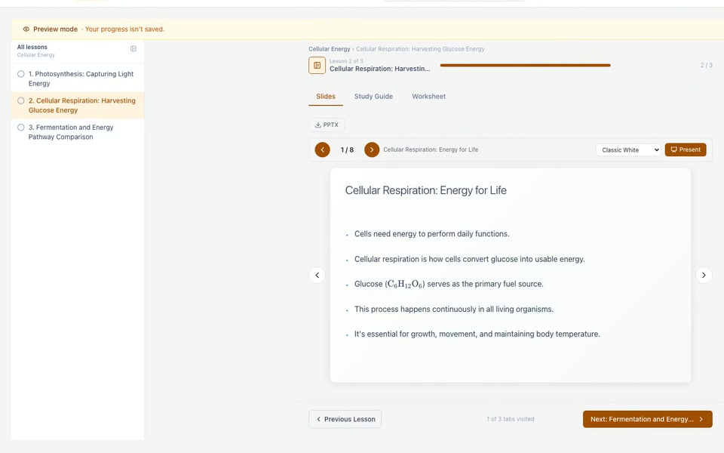Click the 2 / 3 lesson progress counter
The width and height of the screenshot is (724, 453).
tap(706, 65)
